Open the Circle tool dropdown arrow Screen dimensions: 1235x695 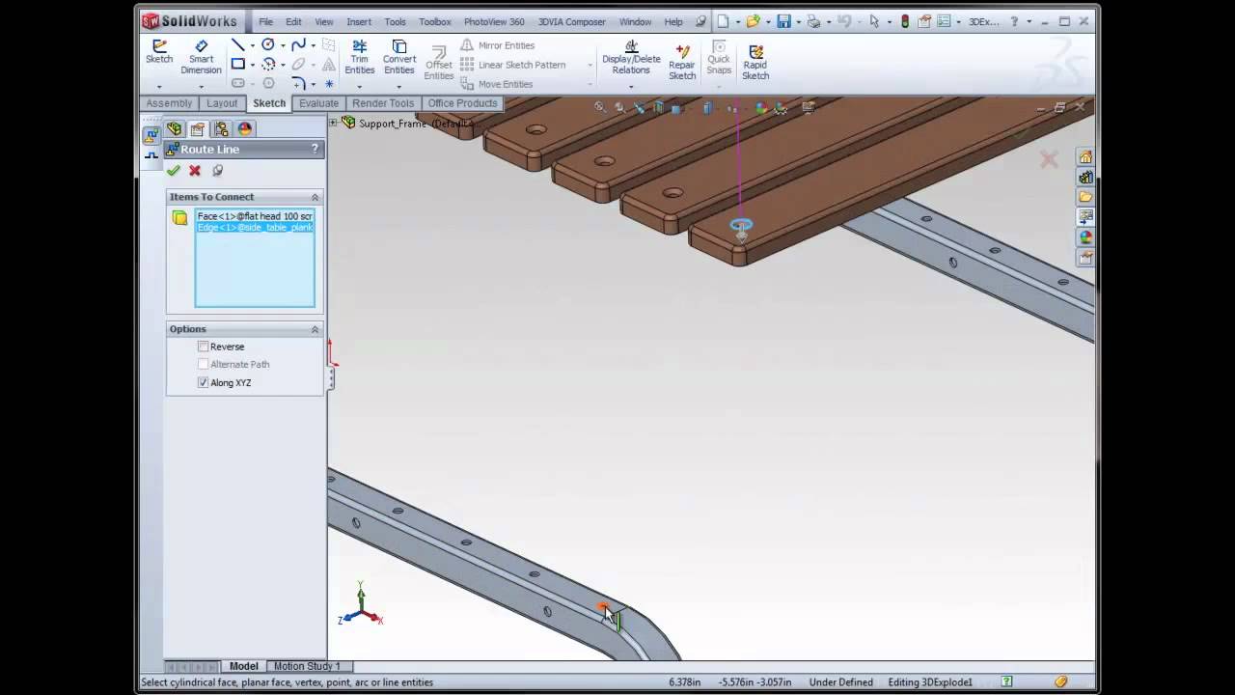point(283,45)
